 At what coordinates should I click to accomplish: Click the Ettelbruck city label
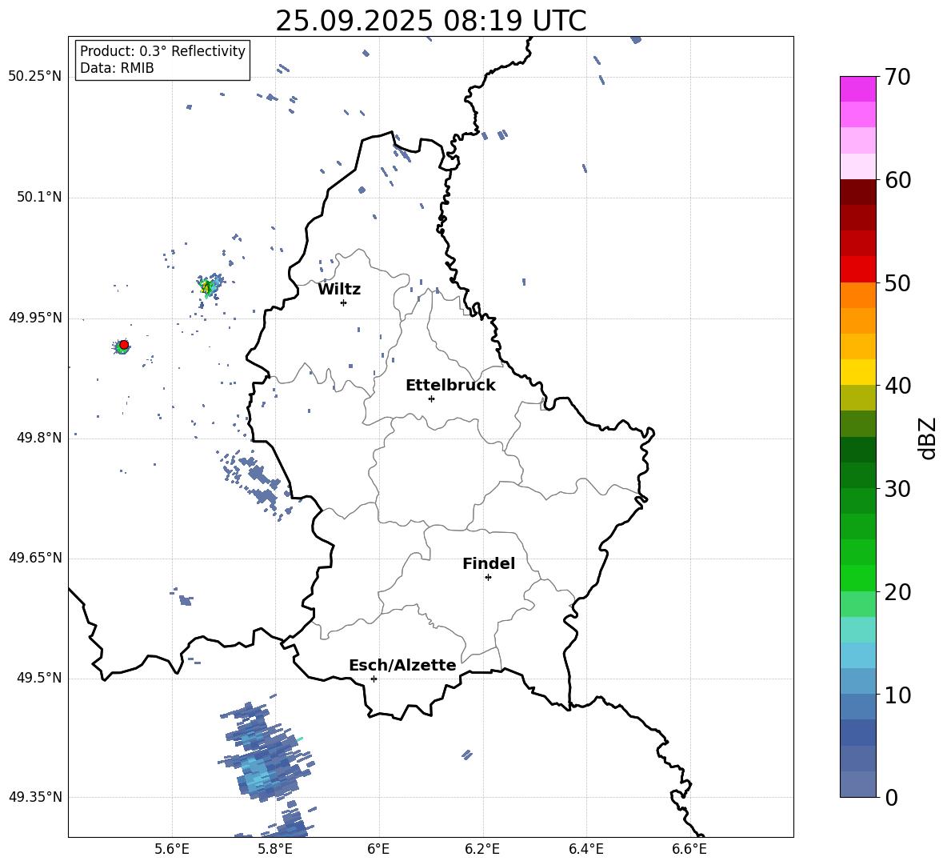[450, 386]
